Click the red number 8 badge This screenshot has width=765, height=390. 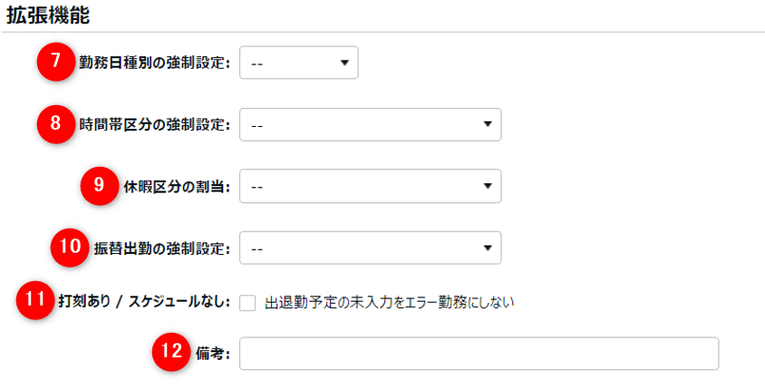click(x=55, y=124)
